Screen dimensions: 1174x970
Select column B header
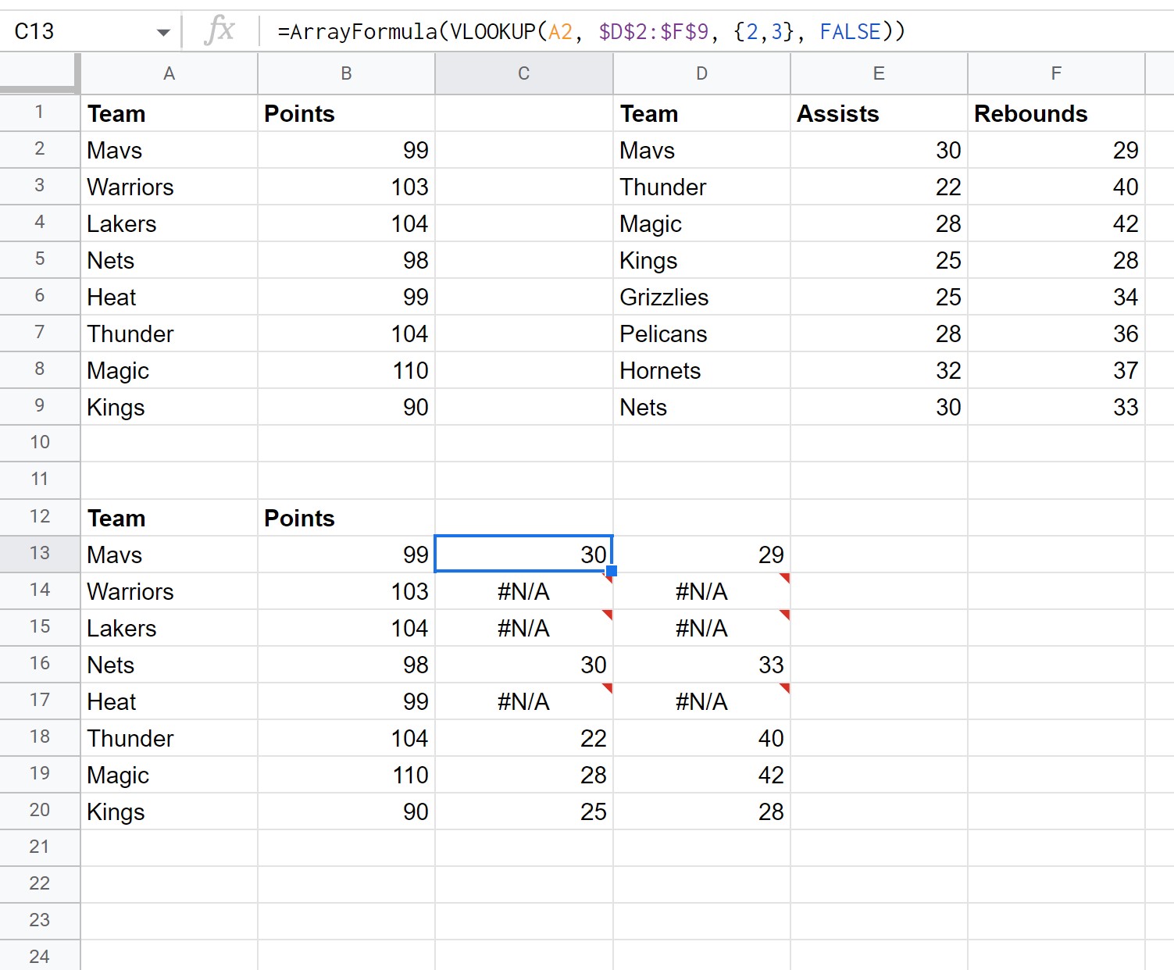pos(346,73)
